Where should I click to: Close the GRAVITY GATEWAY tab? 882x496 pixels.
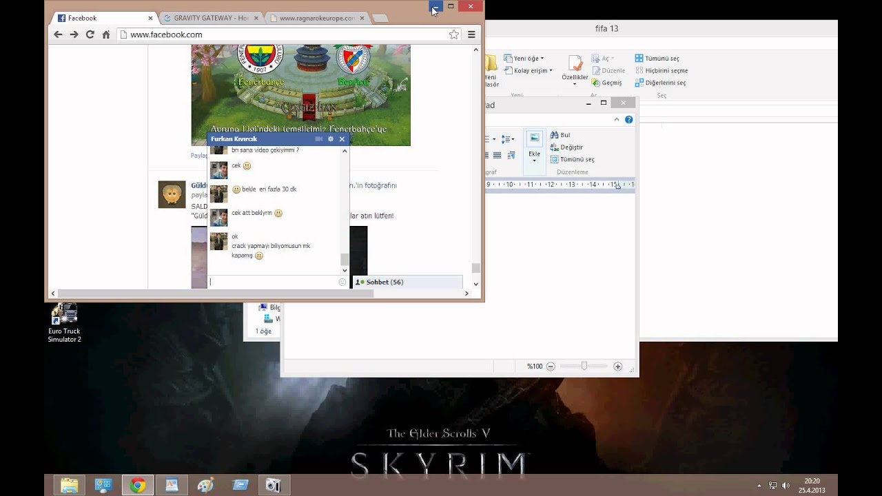pyautogui.click(x=257, y=18)
